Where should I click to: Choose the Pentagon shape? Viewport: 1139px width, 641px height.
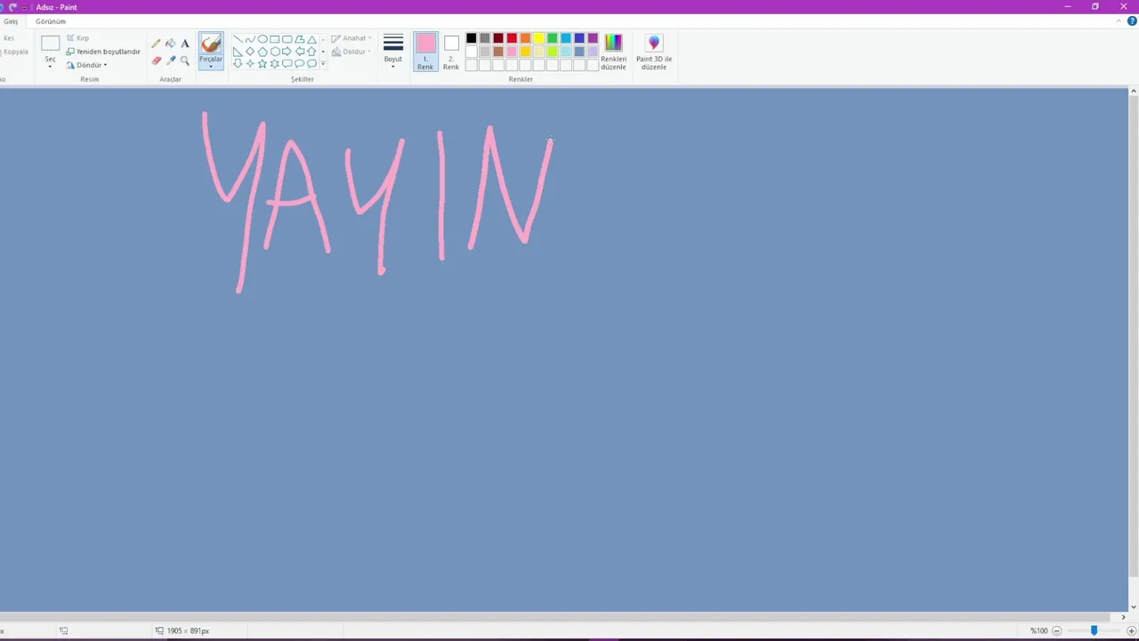click(263, 52)
